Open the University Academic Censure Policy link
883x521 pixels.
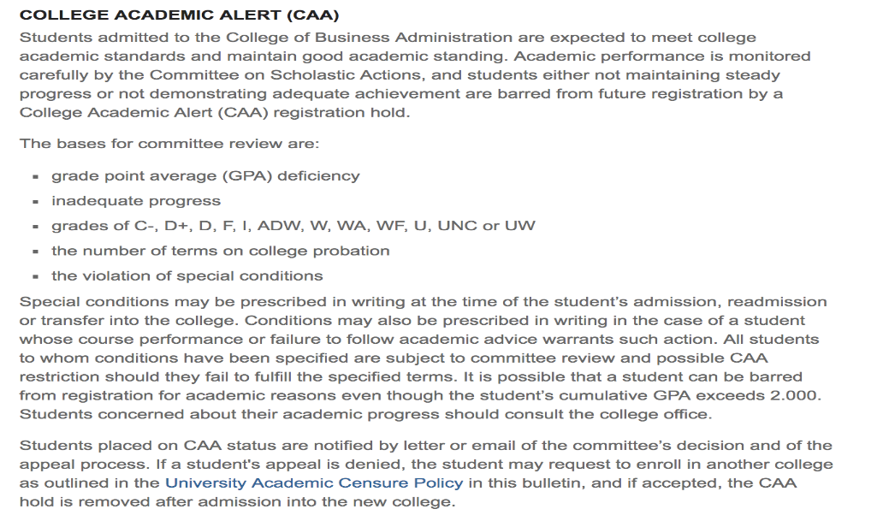[x=313, y=483]
